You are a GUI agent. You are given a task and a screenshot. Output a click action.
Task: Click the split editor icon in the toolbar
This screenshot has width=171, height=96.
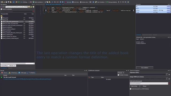click(x=90, y=2)
